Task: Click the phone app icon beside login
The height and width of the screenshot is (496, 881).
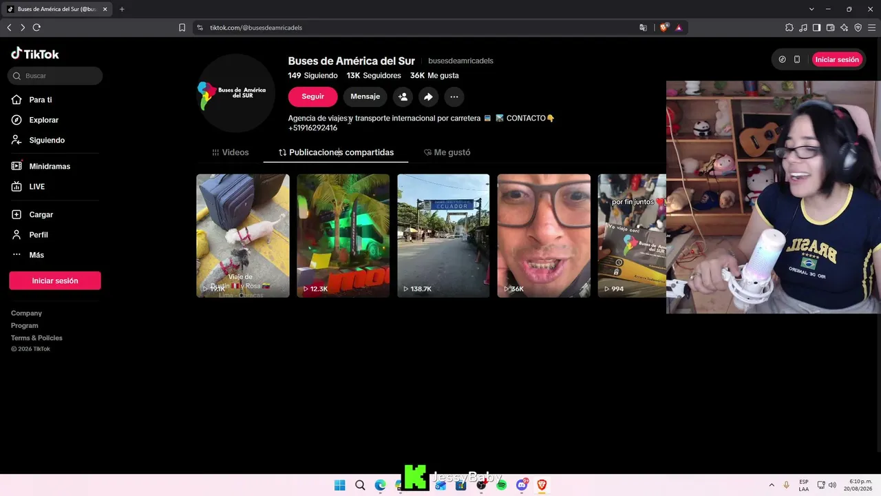Action: click(x=797, y=59)
